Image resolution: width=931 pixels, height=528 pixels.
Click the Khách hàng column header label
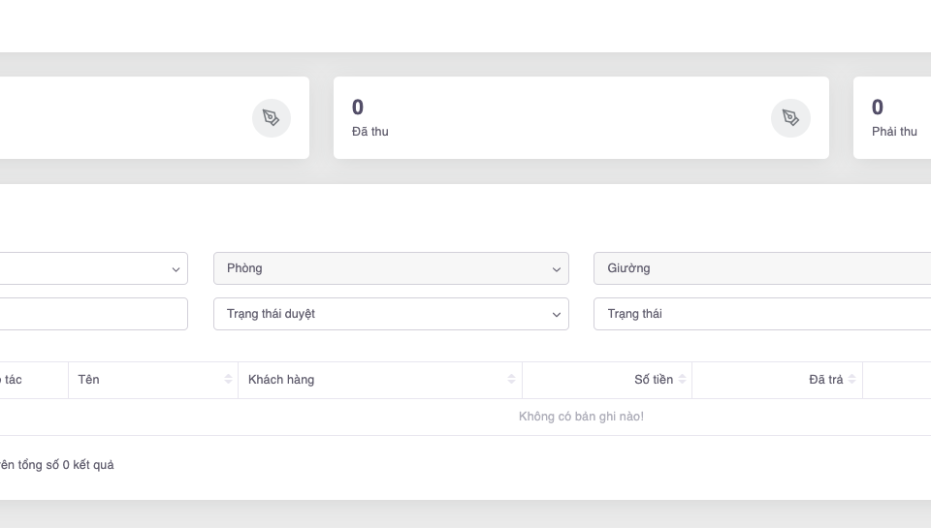(x=281, y=380)
